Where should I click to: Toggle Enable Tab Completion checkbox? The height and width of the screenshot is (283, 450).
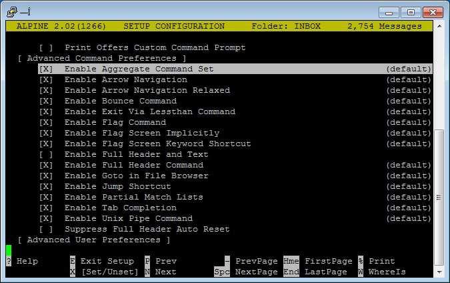pos(46,208)
